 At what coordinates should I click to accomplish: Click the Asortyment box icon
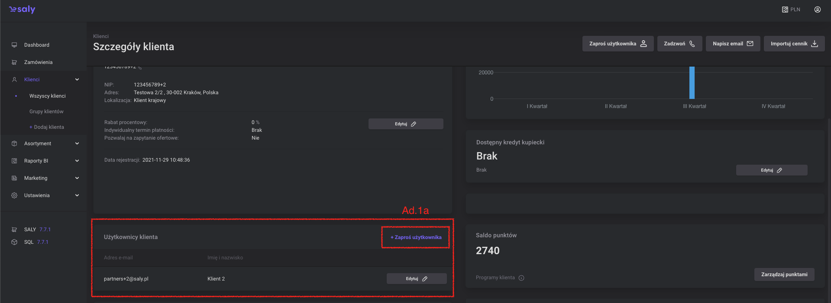click(14, 144)
